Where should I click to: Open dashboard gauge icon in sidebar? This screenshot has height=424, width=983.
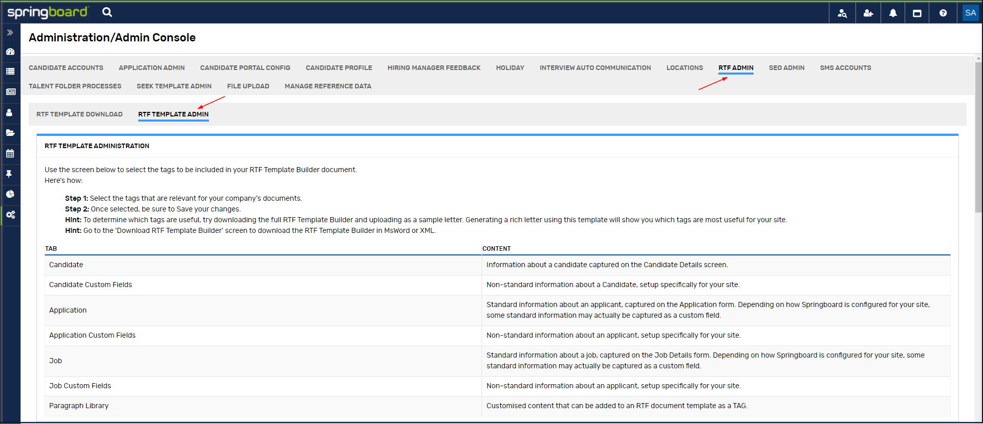[x=10, y=52]
